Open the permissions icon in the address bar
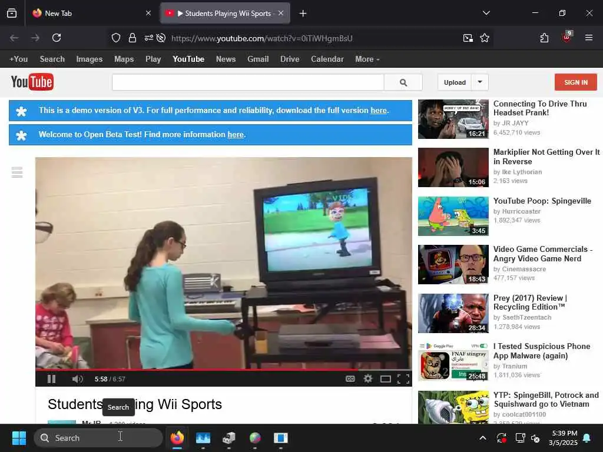The height and width of the screenshot is (452, 603). point(148,38)
